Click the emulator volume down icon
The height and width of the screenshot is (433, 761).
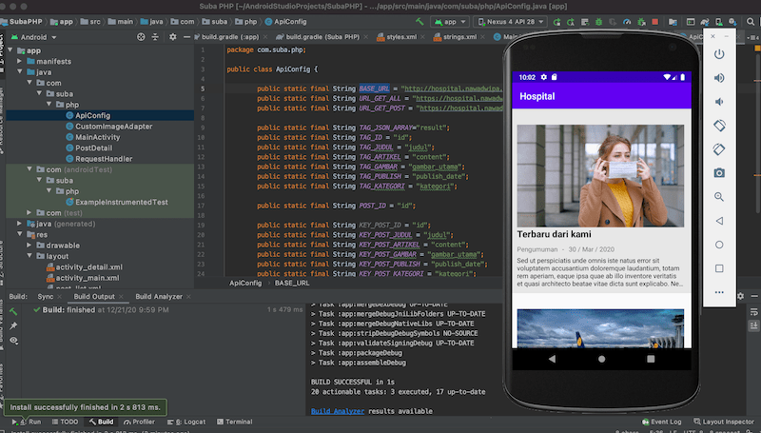coord(719,102)
